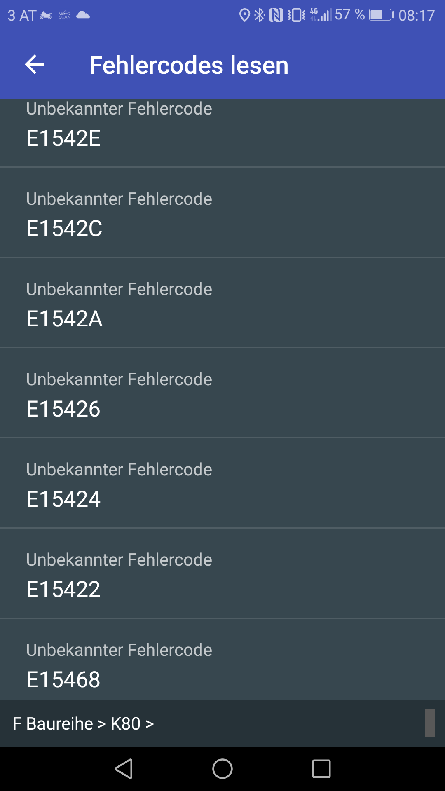
Task: Tap the Bluetooth status icon
Action: pyautogui.click(x=260, y=15)
